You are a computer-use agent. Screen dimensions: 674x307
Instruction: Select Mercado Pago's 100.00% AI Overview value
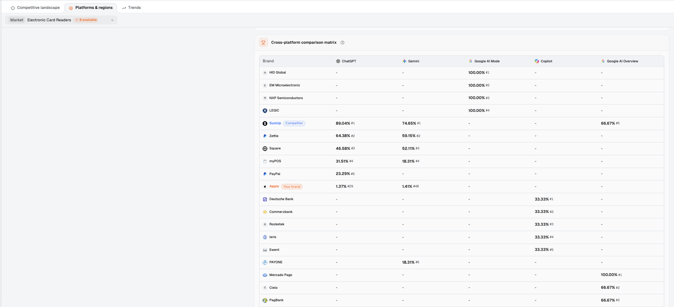point(609,275)
